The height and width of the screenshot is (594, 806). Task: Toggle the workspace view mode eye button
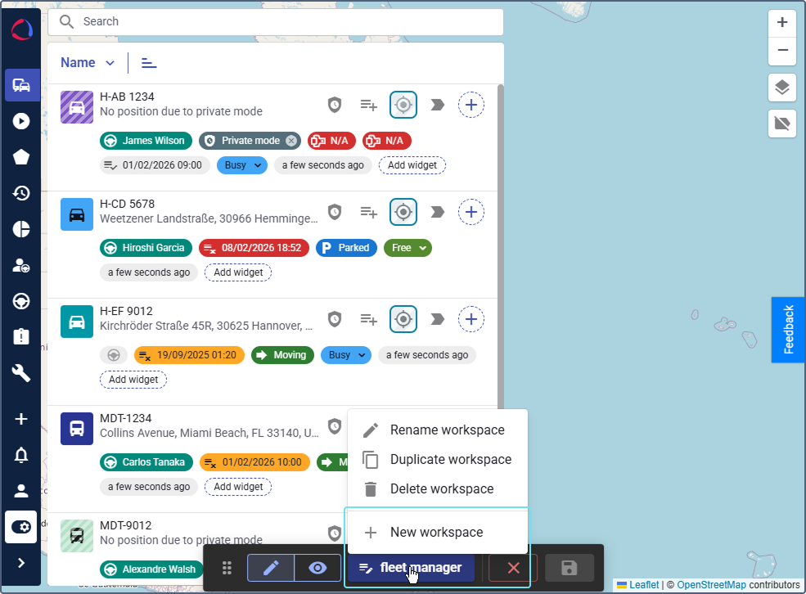317,568
